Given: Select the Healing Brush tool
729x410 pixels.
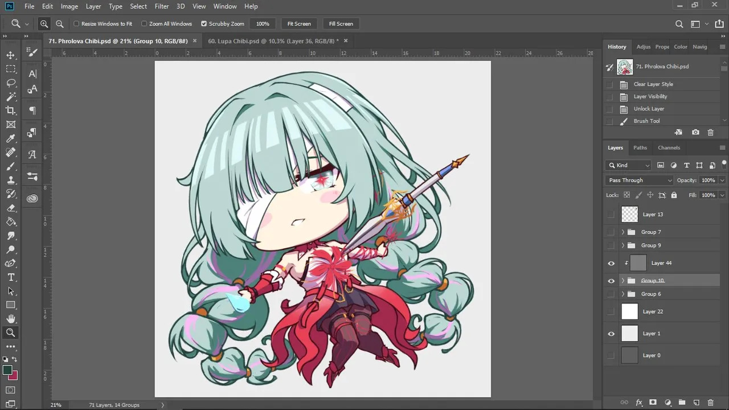Looking at the screenshot, I should point(11,152).
